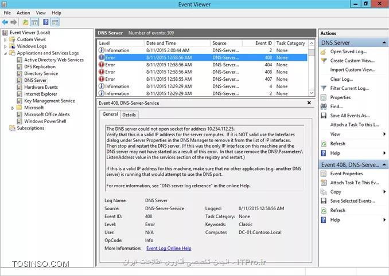The image size is (389, 276).
Task: Click the Open Saved Log folder icon
Action: pyautogui.click(x=323, y=52)
